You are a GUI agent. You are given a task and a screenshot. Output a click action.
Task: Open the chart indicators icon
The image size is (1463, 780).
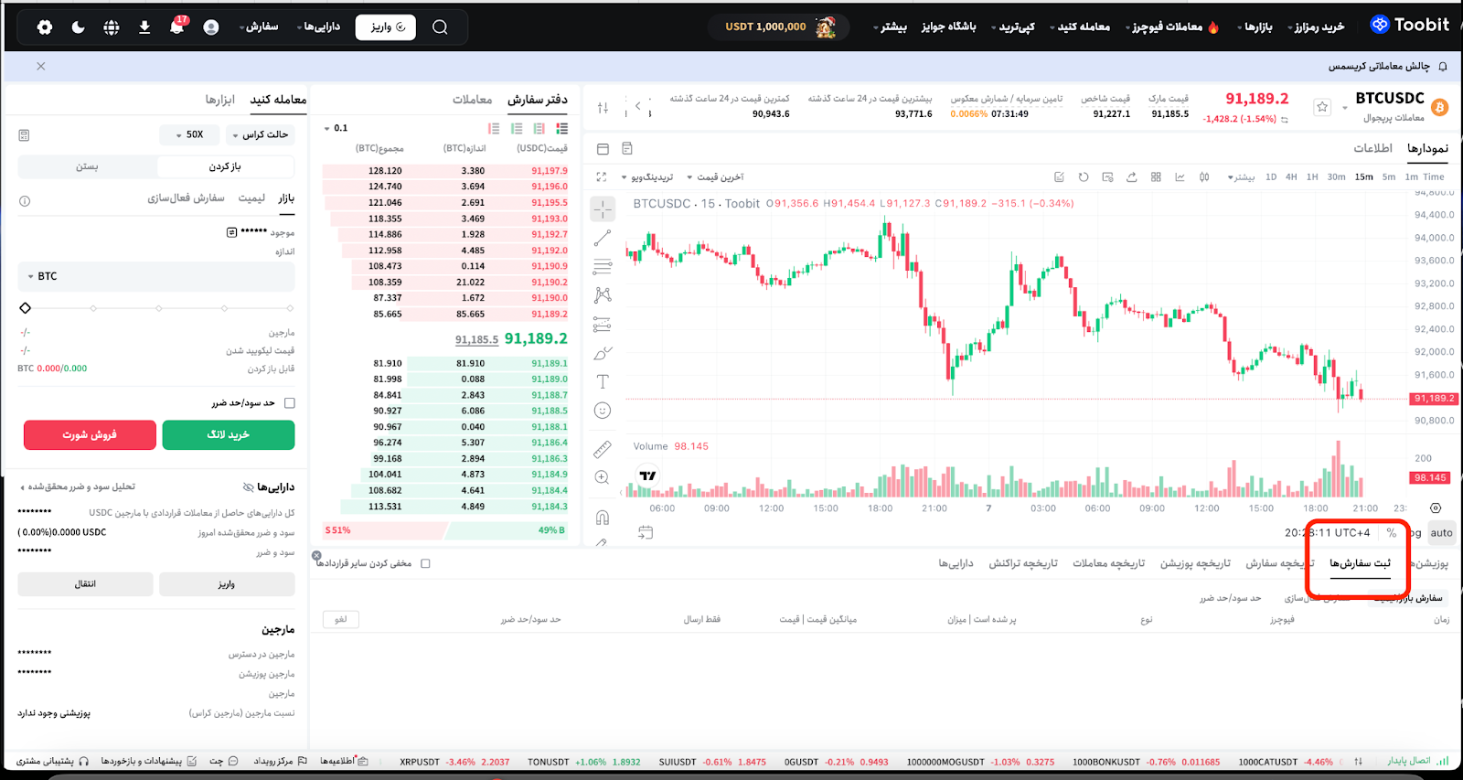tap(1180, 177)
